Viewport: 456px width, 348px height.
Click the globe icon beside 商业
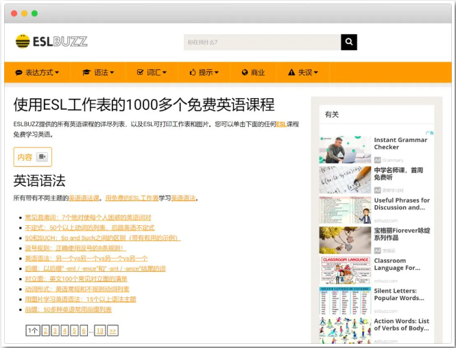pos(244,72)
